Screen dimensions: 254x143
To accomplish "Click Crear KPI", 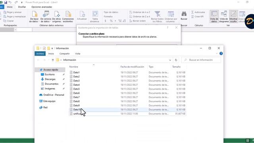I will pos(197,17).
